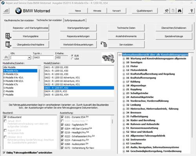Open Spezialwerkzeuge
This screenshot has height=156, width=196.
(x=174, y=36)
